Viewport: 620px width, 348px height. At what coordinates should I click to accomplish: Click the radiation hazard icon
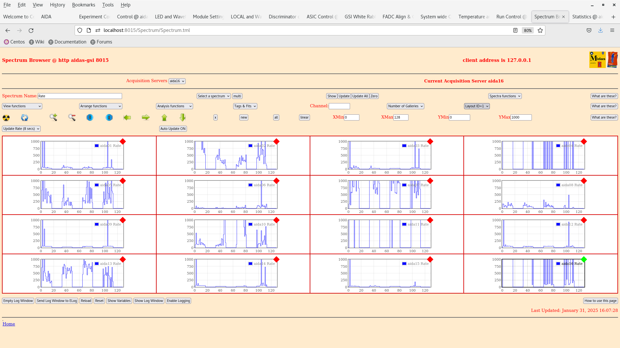tap(6, 118)
